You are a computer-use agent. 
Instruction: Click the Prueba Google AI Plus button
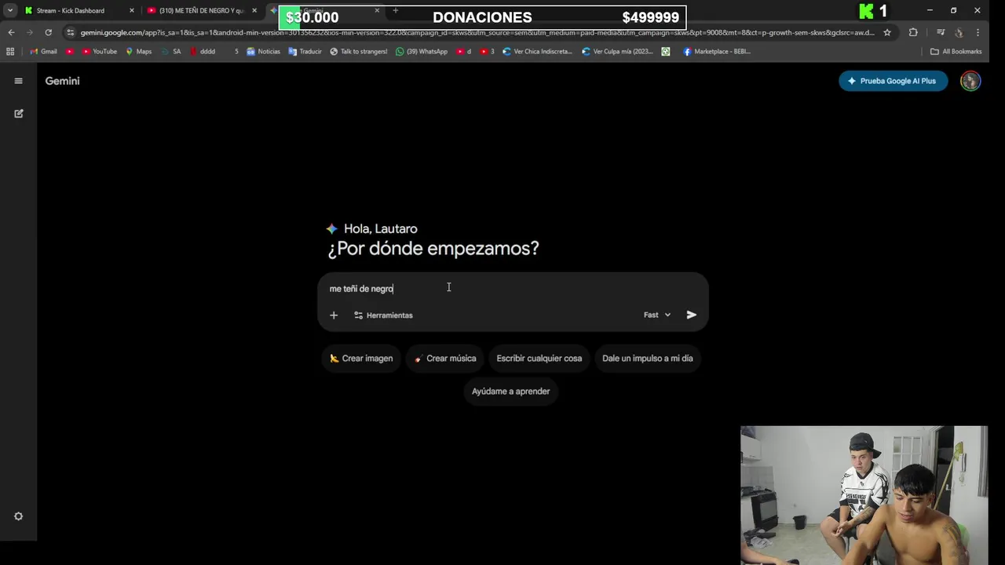click(893, 81)
